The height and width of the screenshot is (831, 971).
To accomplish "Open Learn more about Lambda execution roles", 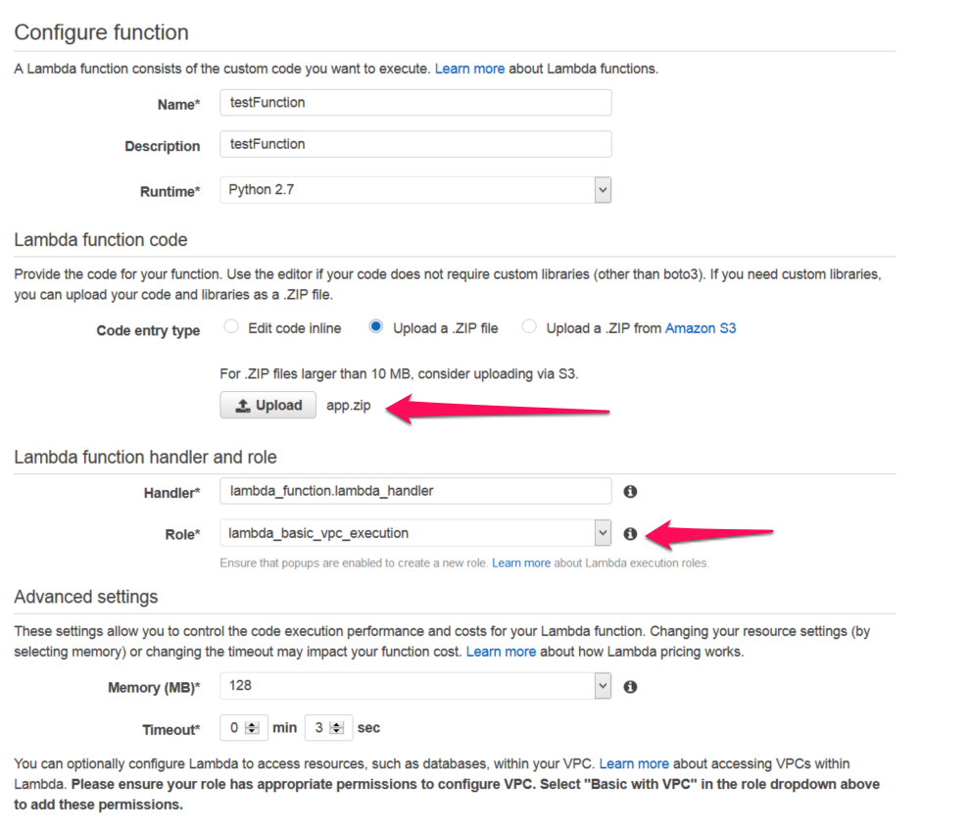I will click(521, 563).
